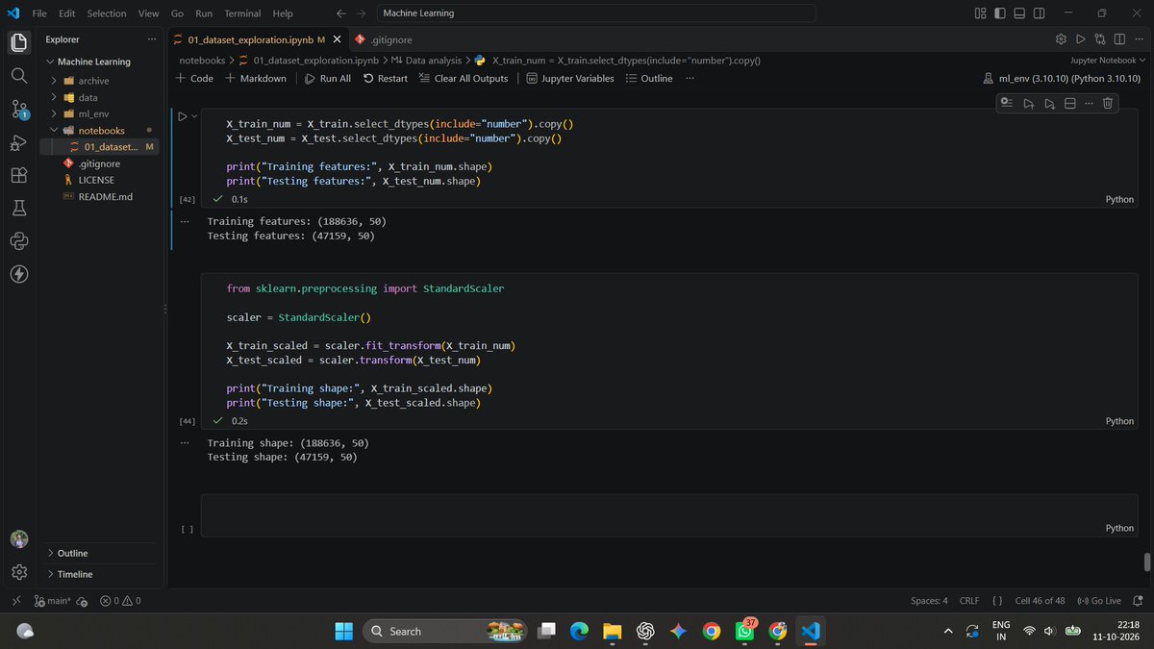
Task: Click the notebook toolbar Outline button
Action: pyautogui.click(x=649, y=78)
